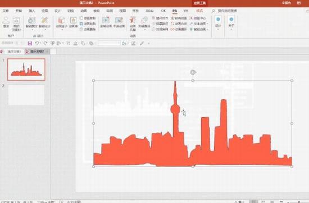The height and width of the screenshot is (203, 309).
Task: Expand the 关于 dropdown arrow
Action: click(231, 30)
